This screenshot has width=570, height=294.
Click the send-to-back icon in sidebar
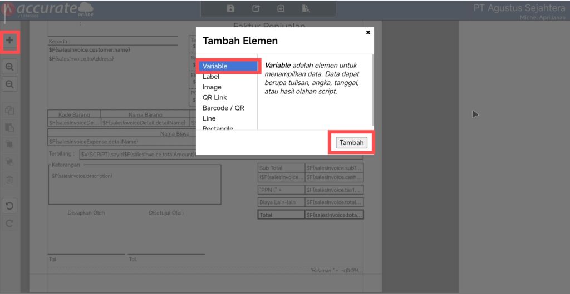(x=10, y=162)
